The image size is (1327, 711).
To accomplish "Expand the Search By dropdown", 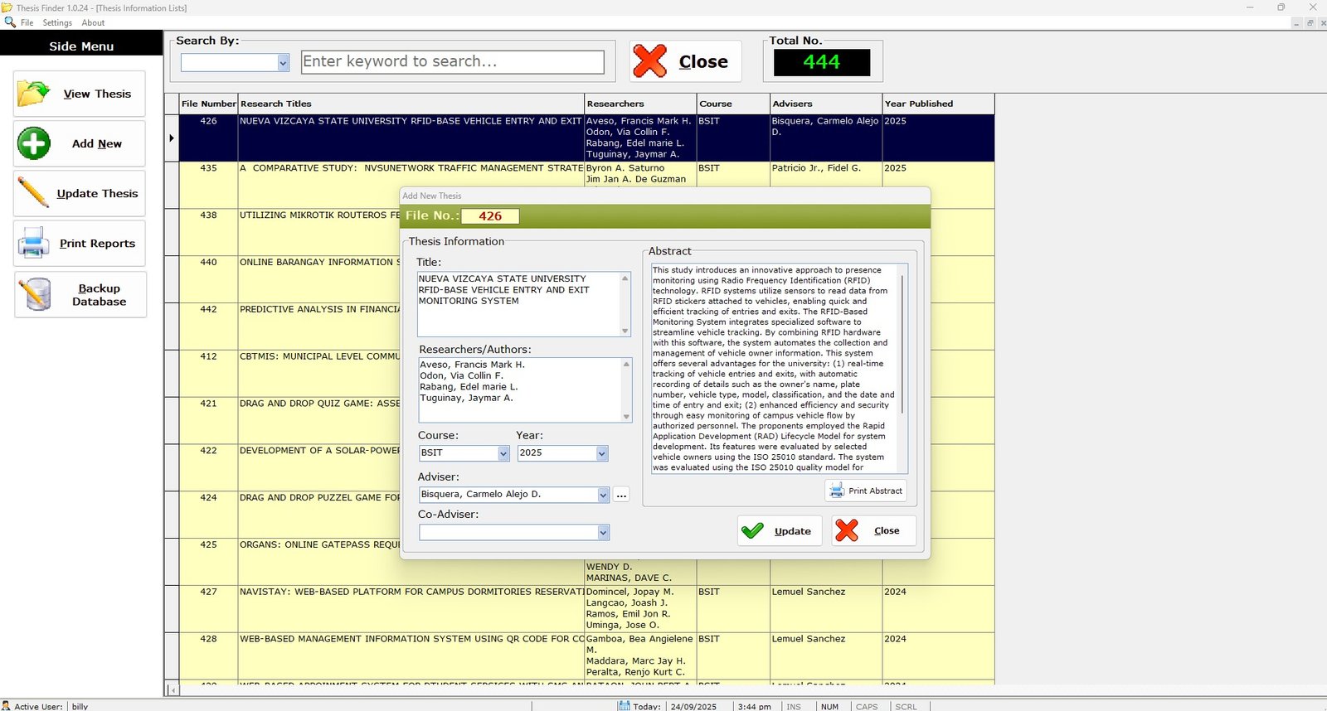I will pyautogui.click(x=283, y=63).
